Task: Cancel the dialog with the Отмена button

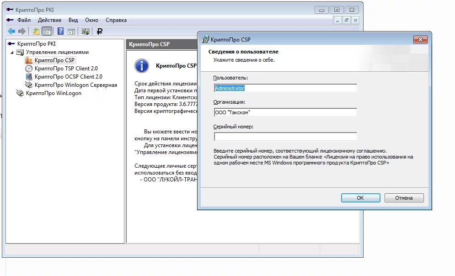Action: (404, 198)
